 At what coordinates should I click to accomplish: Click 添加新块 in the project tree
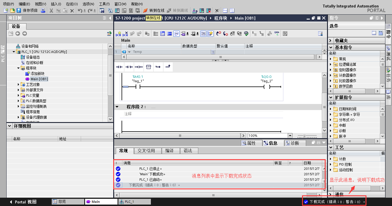(35, 74)
